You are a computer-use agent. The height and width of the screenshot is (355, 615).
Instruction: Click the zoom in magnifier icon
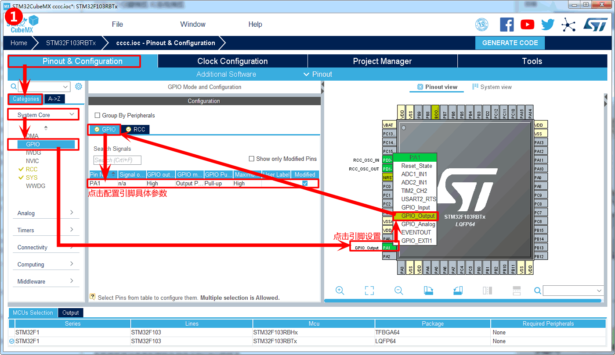coord(340,291)
